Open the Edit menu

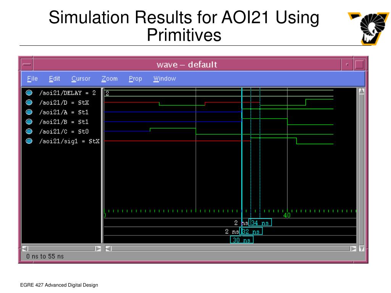pos(54,79)
